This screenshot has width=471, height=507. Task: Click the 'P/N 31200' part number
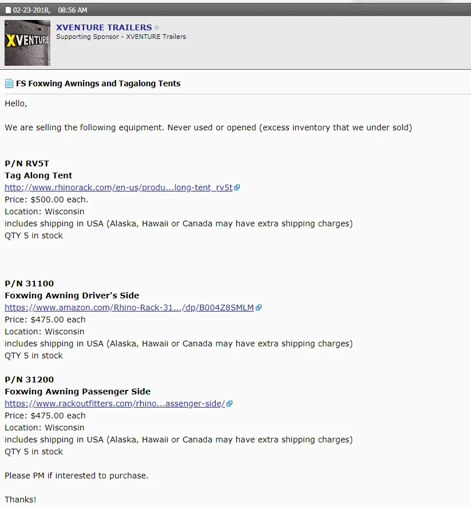click(x=29, y=380)
